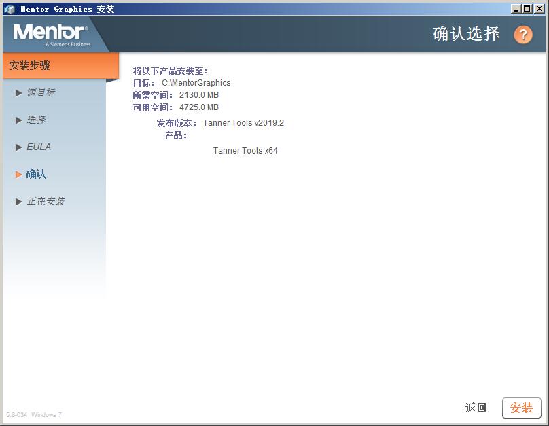Click the 所需空间 label
The image size is (549, 426).
tap(153, 95)
